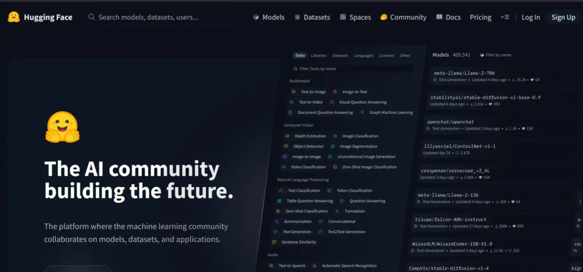Open the Datasets navigation link

click(313, 17)
